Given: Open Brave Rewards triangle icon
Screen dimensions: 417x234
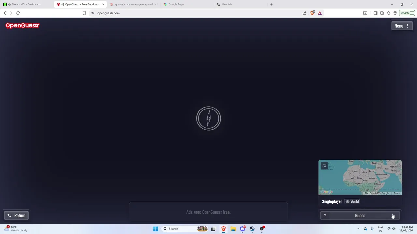Looking at the screenshot, I should pyautogui.click(x=320, y=13).
